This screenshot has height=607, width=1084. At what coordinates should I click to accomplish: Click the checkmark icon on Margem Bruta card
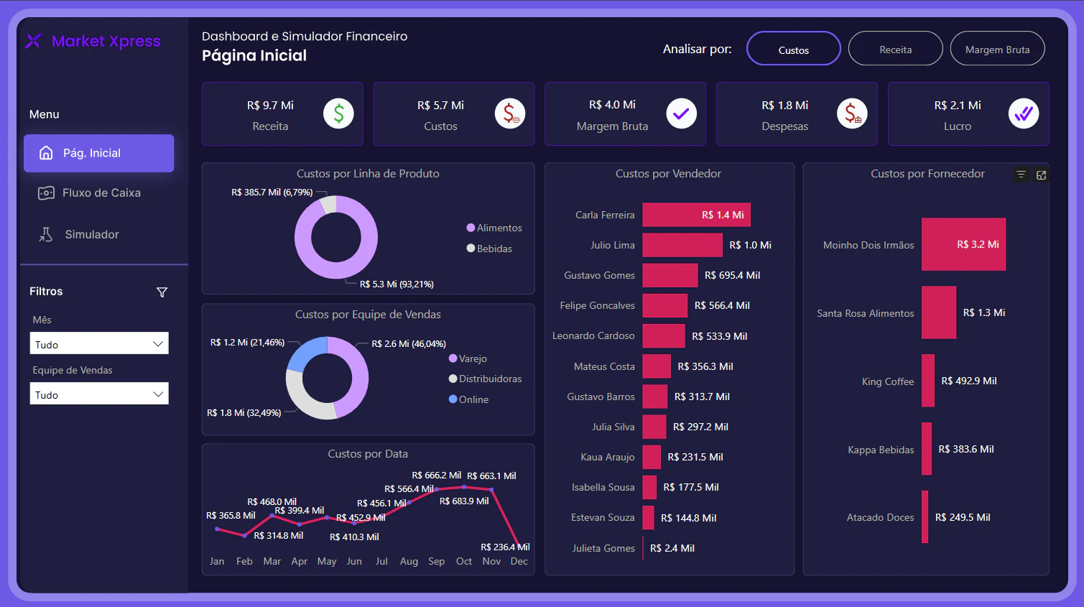682,113
